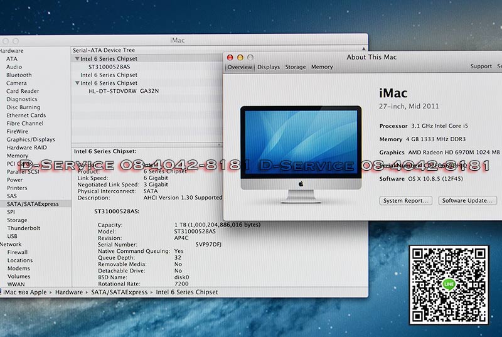
Task: Switch to the Memory tab in About This Mac
Action: coord(322,67)
